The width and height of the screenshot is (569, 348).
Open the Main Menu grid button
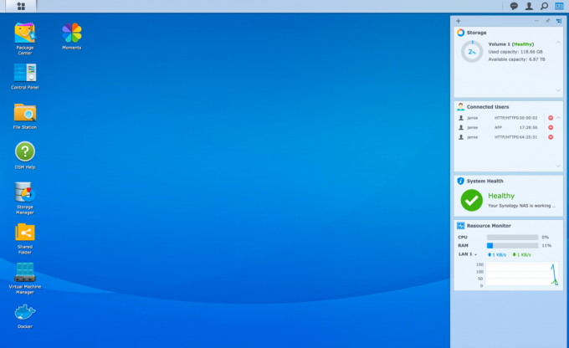pyautogui.click(x=21, y=6)
